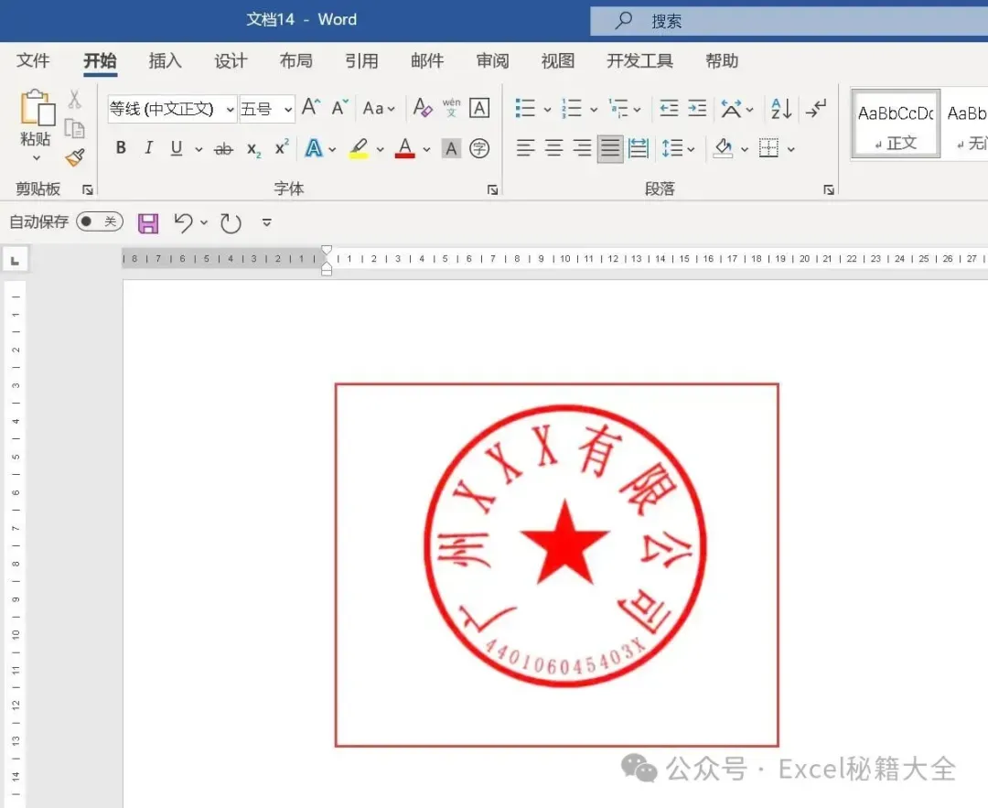Align text right
Image resolution: width=988 pixels, height=808 pixels.
pyautogui.click(x=582, y=149)
